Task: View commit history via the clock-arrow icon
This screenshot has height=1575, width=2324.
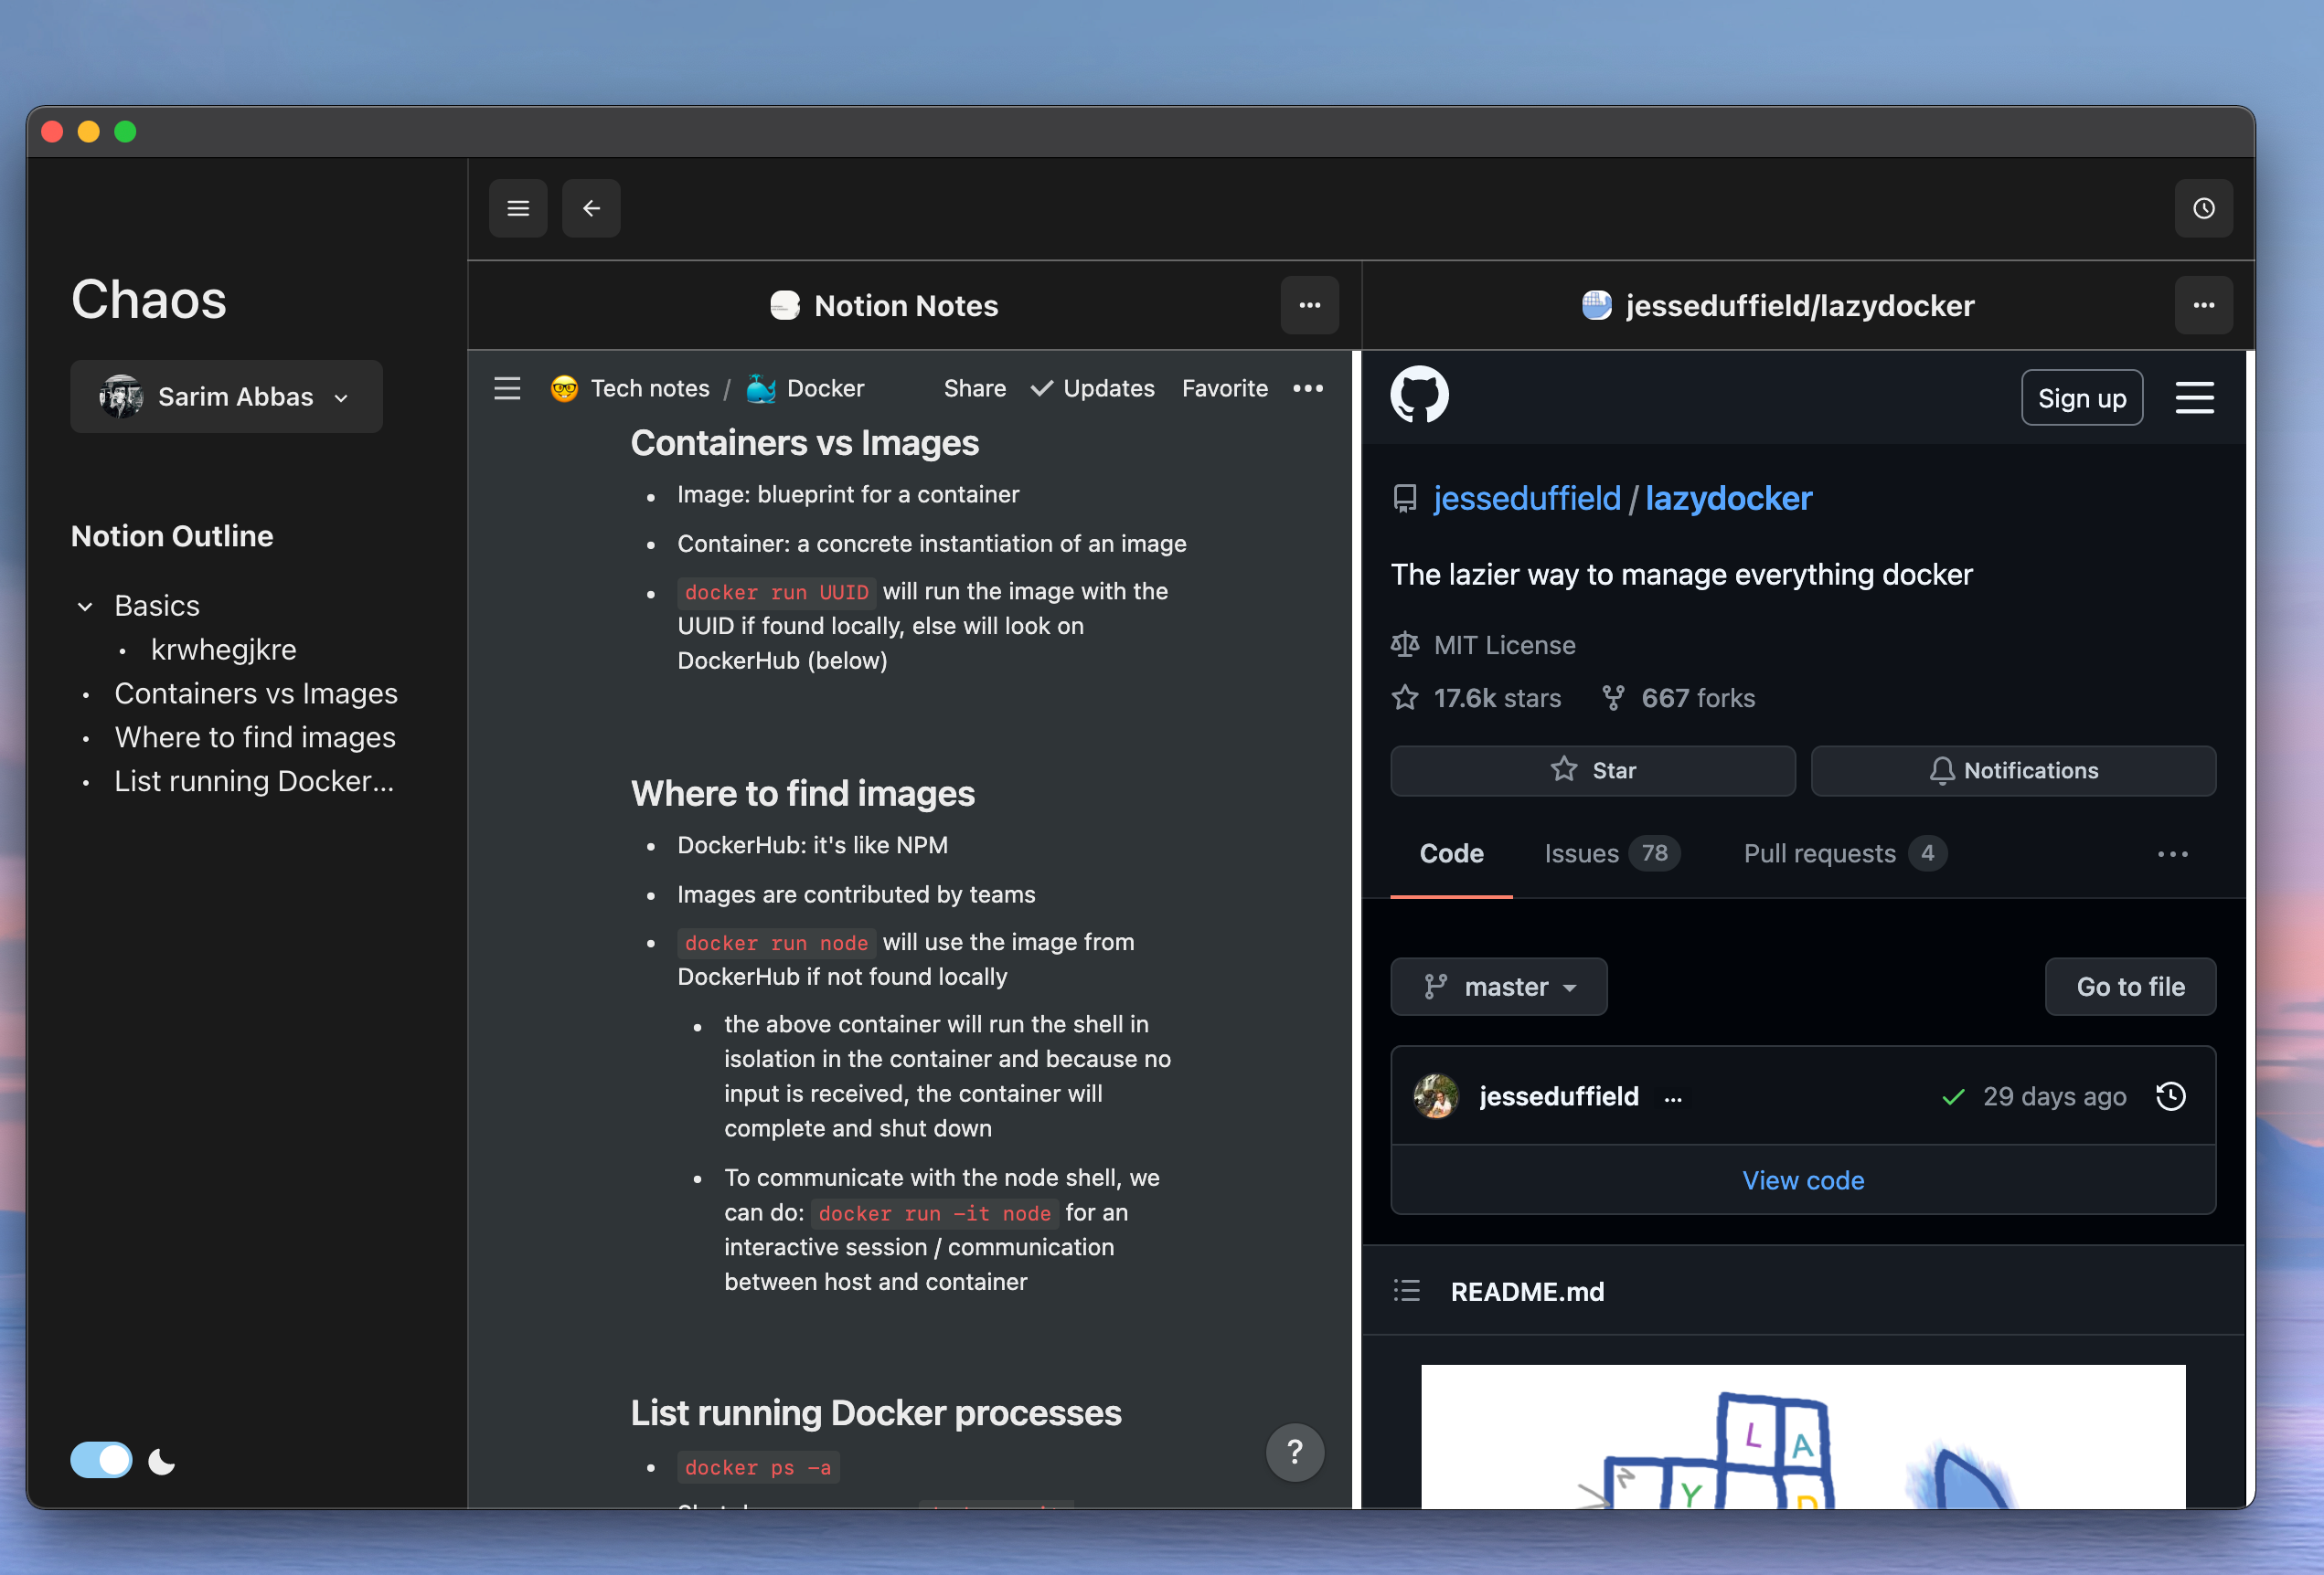Action: point(2171,1096)
